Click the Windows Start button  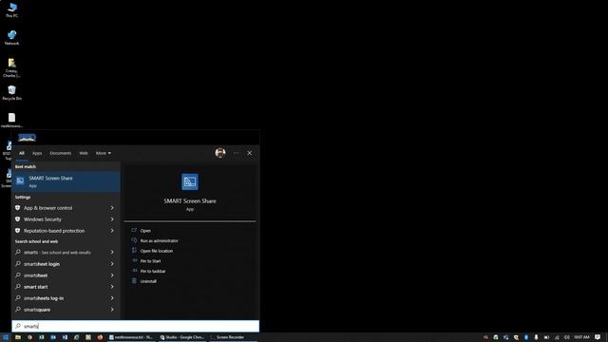(x=6, y=337)
